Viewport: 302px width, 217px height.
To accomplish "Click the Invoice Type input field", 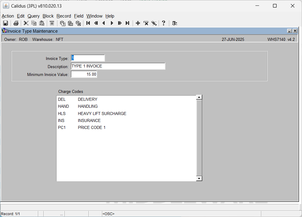I will 88,58.
